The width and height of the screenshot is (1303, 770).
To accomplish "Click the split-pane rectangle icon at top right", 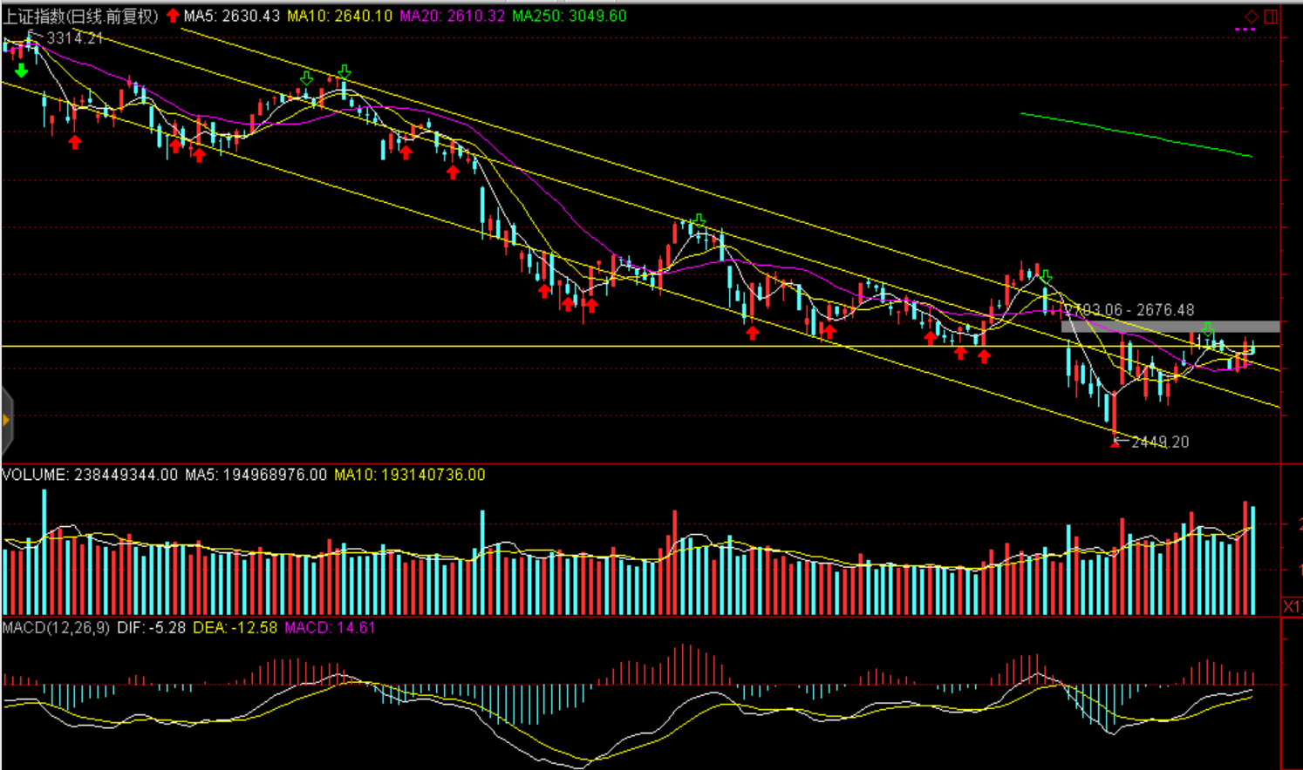I will (x=1272, y=17).
